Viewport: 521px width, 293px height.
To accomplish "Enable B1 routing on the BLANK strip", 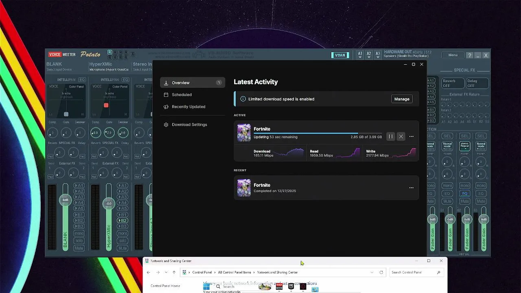I will click(79, 214).
